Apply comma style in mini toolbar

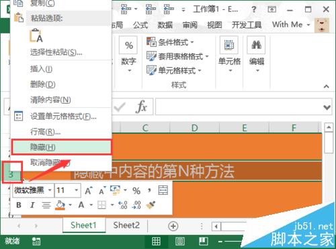pos(149,191)
